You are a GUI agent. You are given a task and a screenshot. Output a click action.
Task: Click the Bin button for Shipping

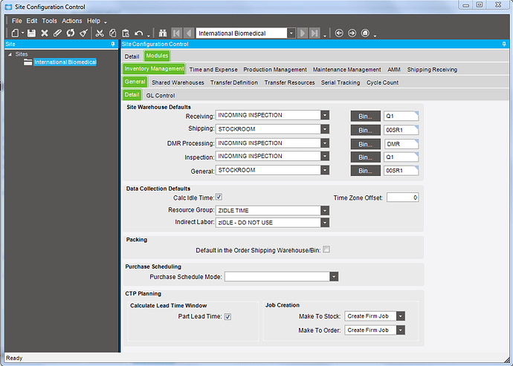[x=364, y=129]
